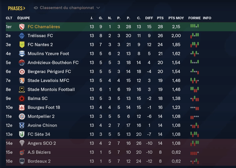
Task: Click the Moulins Yzeure Foot badge
Action: coord(22,54)
